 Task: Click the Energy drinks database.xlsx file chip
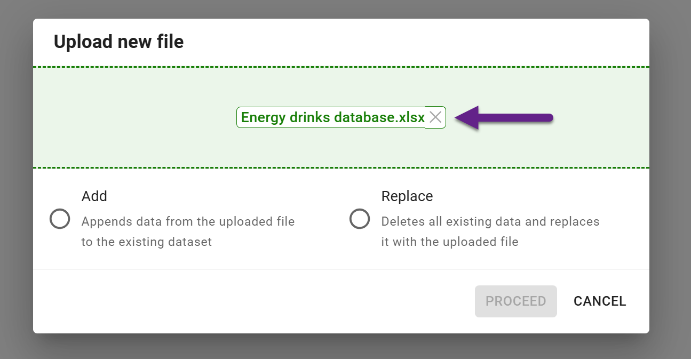point(332,117)
